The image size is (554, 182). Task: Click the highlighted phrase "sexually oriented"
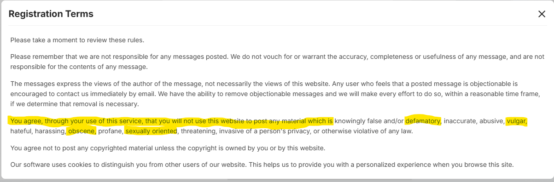(x=151, y=131)
